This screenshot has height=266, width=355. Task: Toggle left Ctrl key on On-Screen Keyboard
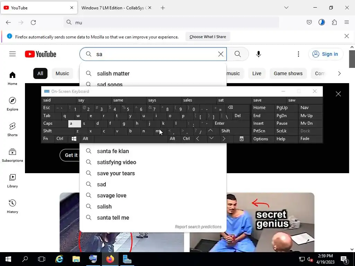tap(61, 139)
